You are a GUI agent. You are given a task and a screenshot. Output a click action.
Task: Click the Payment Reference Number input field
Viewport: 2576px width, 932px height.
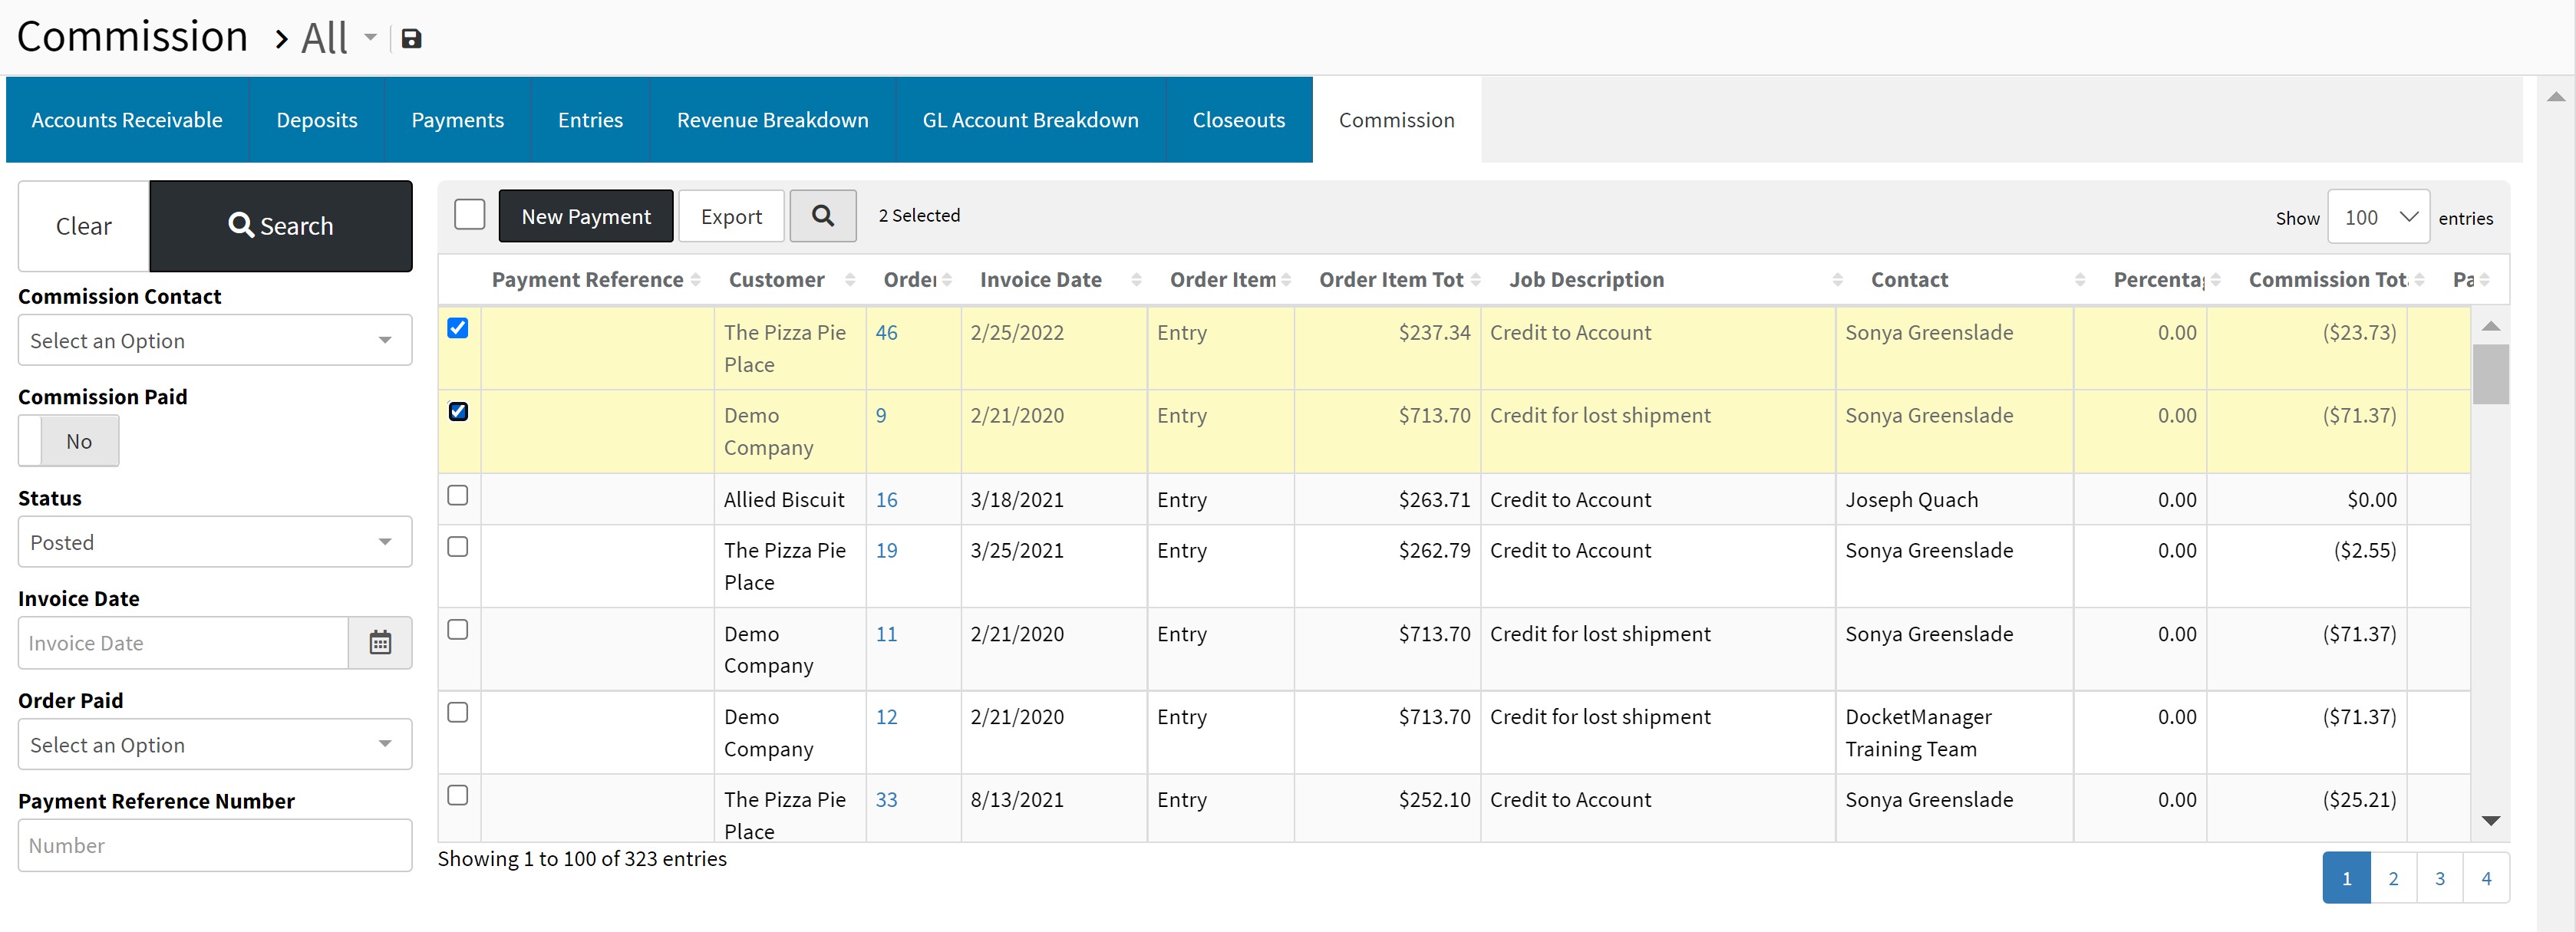pos(214,846)
